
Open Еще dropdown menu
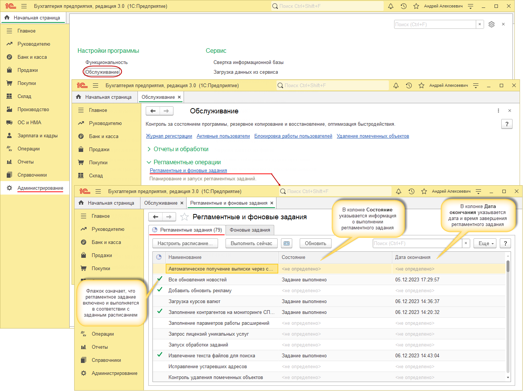[x=485, y=243]
